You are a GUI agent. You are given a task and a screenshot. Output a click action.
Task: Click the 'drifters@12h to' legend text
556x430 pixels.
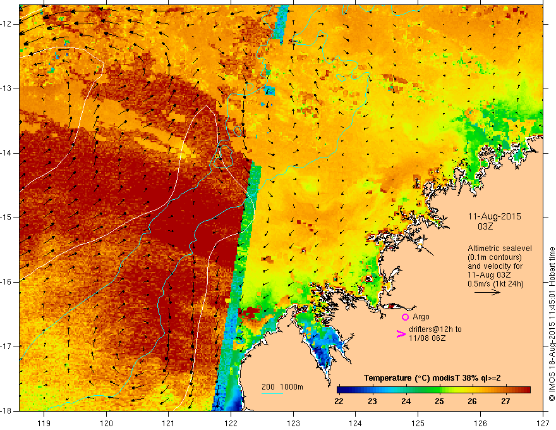[x=435, y=329]
